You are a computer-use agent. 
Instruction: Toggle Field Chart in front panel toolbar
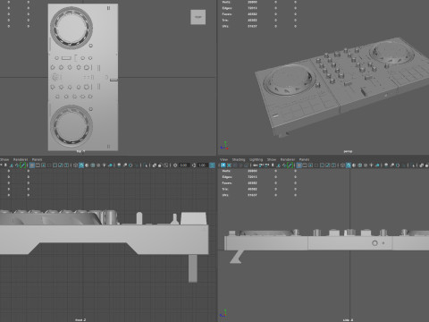[55, 165]
